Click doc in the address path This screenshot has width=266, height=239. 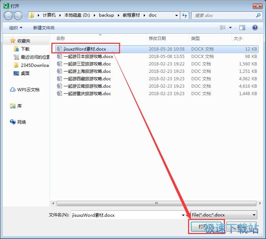[x=153, y=15]
